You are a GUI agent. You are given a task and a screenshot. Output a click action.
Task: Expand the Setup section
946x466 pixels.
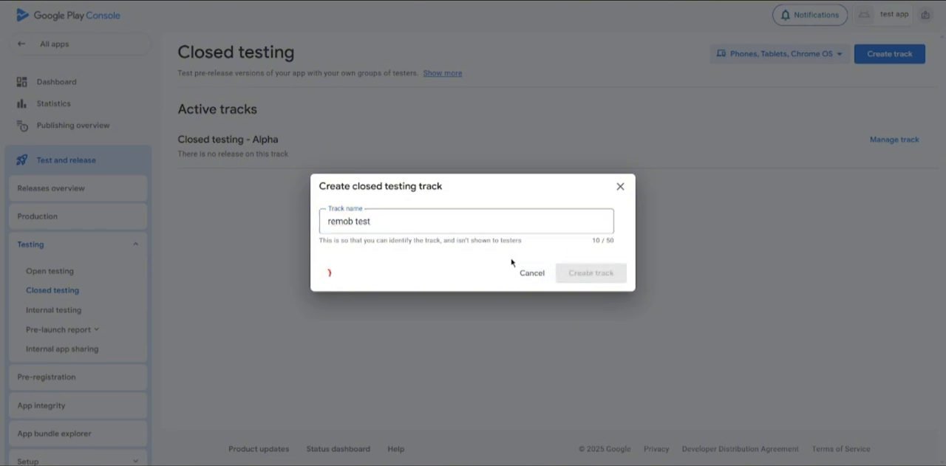coord(135,462)
